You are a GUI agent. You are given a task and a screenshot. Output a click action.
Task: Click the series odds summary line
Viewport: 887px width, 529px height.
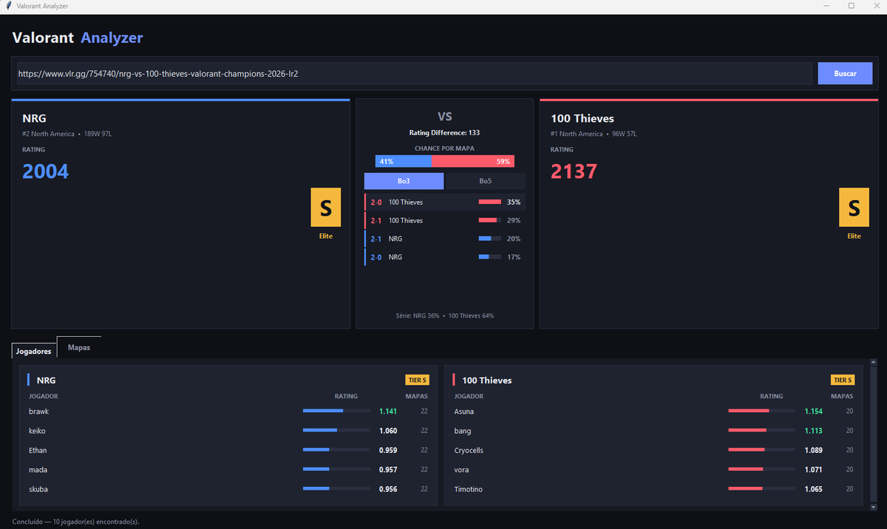click(x=445, y=315)
